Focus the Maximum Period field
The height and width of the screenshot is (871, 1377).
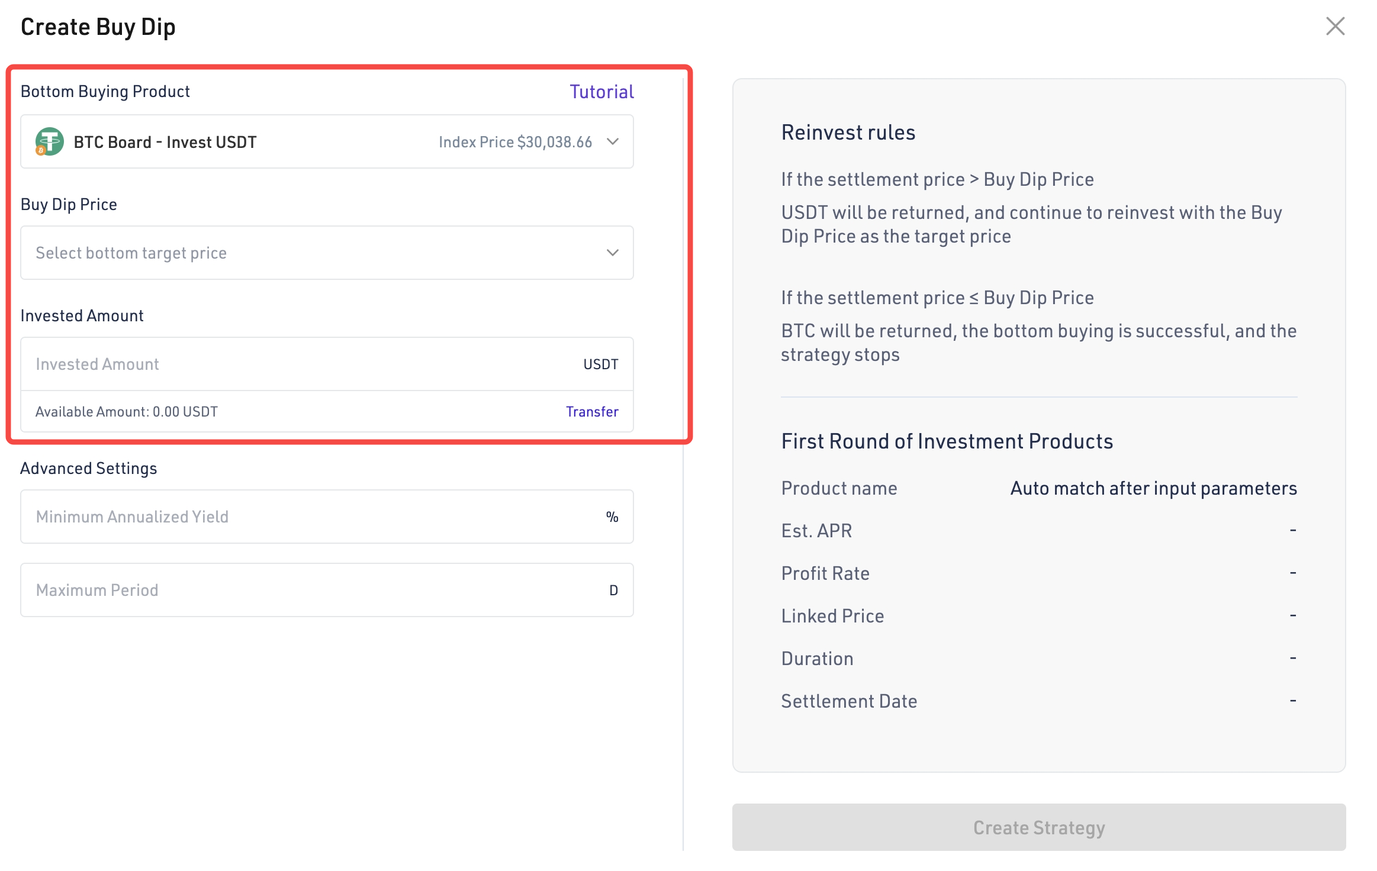pos(327,590)
